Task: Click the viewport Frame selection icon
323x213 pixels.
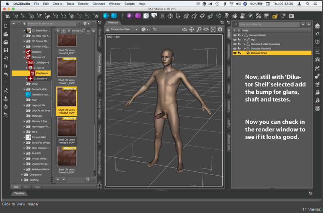Action: point(213,30)
